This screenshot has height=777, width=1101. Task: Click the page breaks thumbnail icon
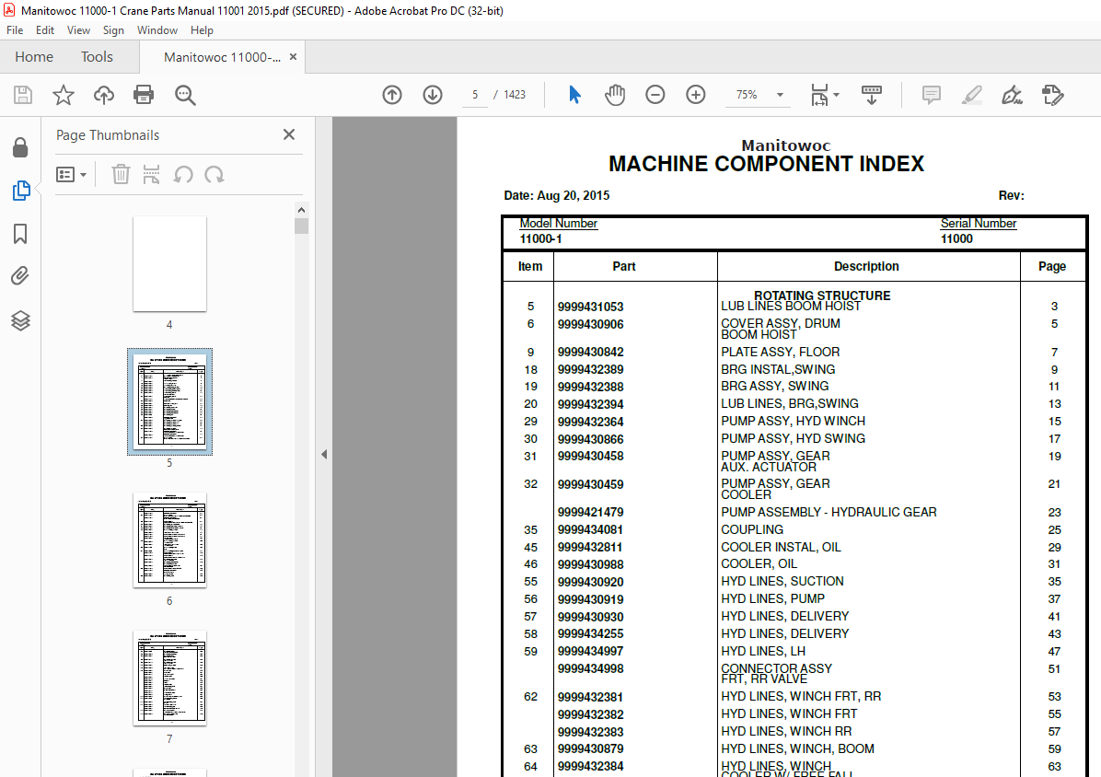coord(151,174)
